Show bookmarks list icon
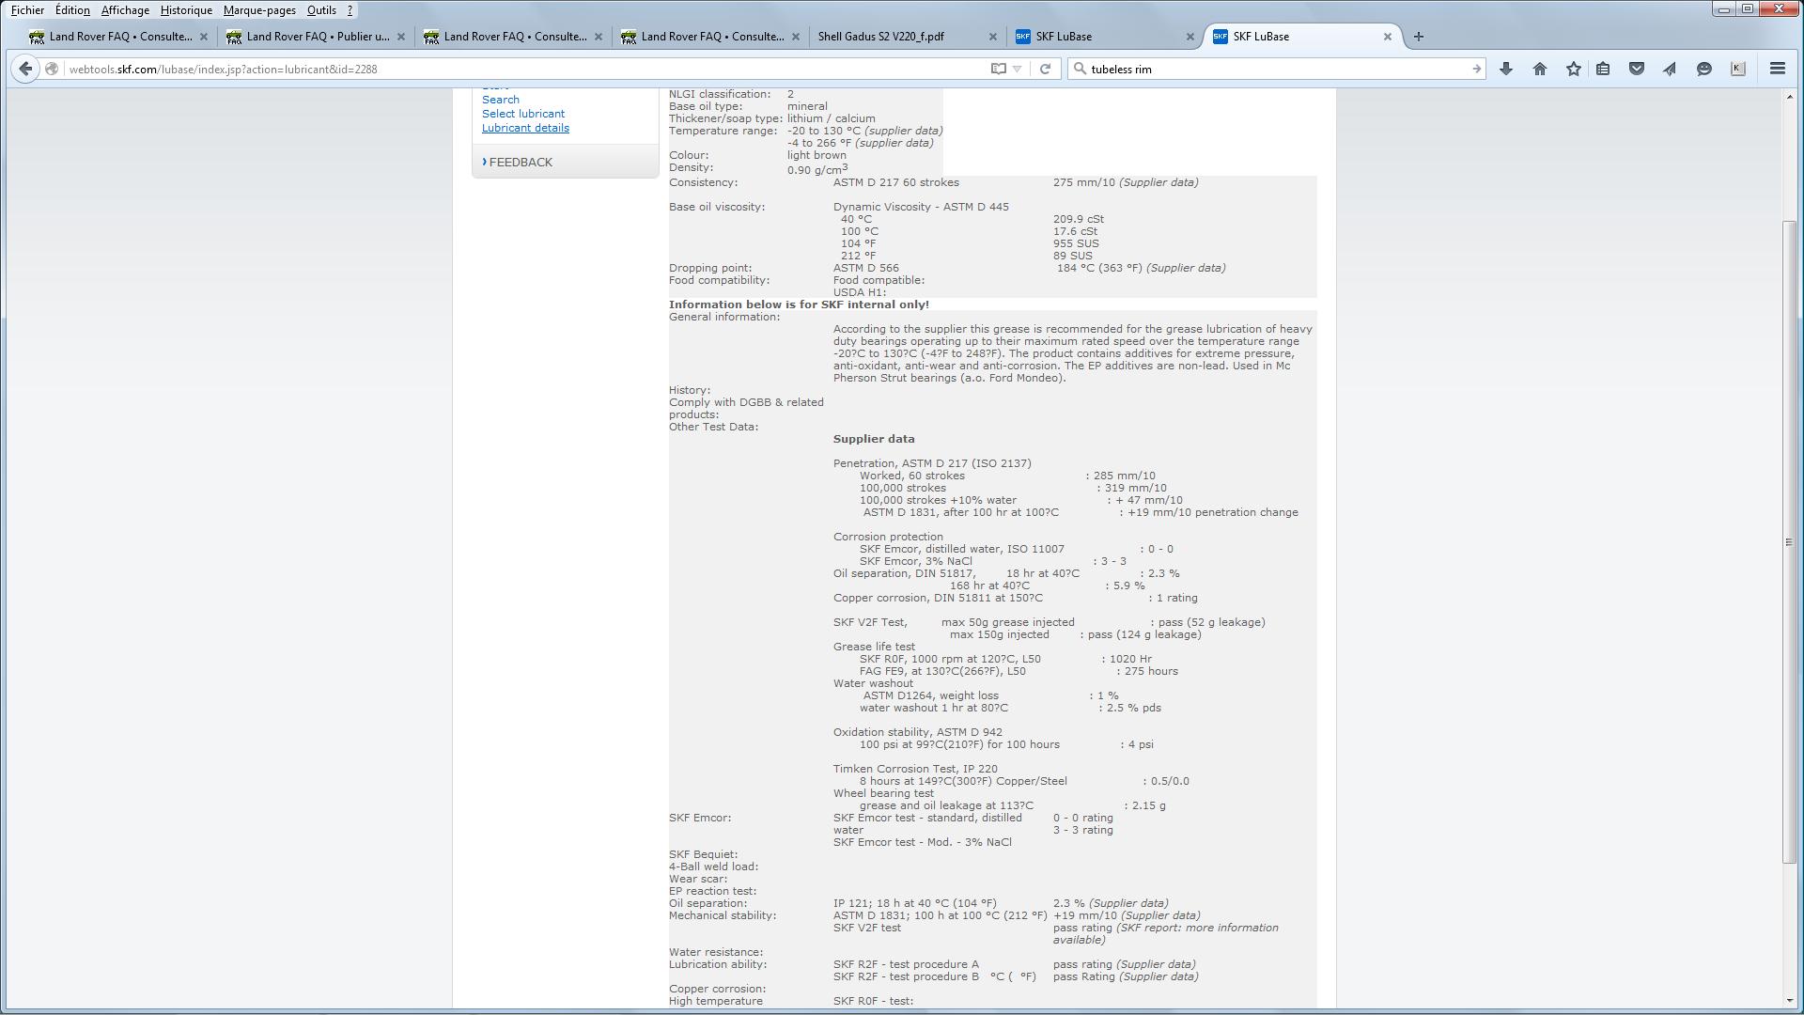The height and width of the screenshot is (1015, 1804). (x=1604, y=69)
